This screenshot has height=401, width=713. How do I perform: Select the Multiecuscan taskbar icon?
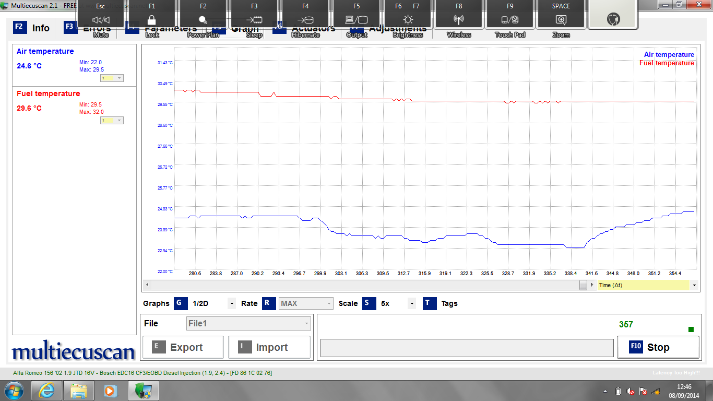point(143,391)
